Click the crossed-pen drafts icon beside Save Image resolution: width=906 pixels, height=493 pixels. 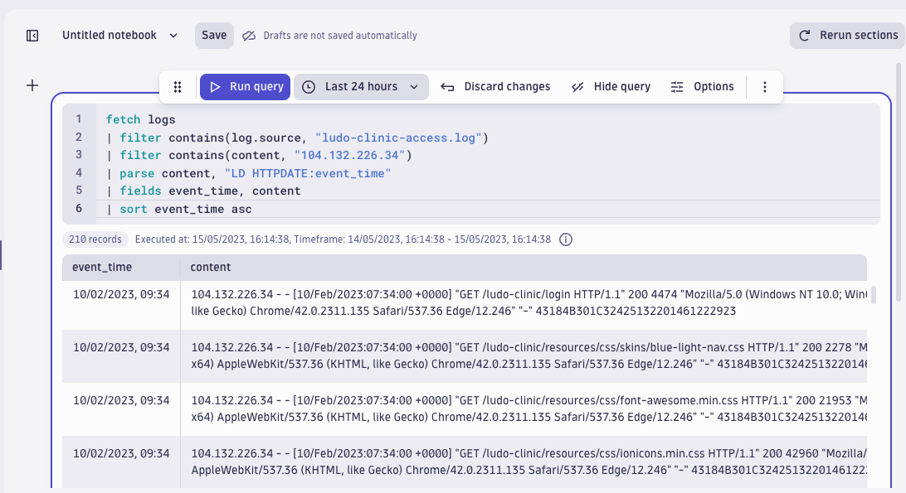click(249, 35)
